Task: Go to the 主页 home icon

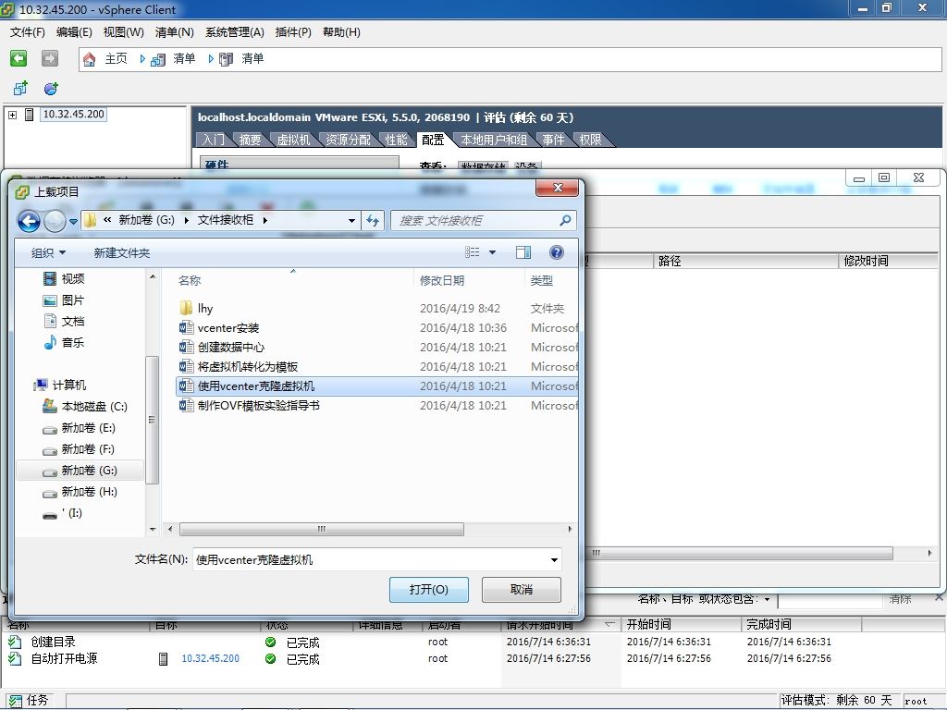Action: [90, 59]
